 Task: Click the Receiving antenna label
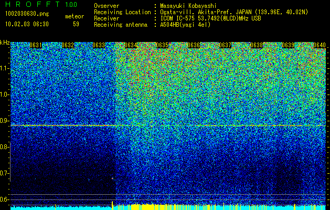121,25
